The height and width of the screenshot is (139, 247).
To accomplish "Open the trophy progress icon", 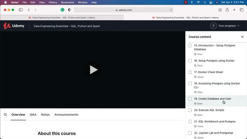I will point(213,26).
